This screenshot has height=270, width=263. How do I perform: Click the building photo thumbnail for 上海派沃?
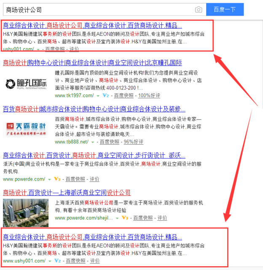26,213
